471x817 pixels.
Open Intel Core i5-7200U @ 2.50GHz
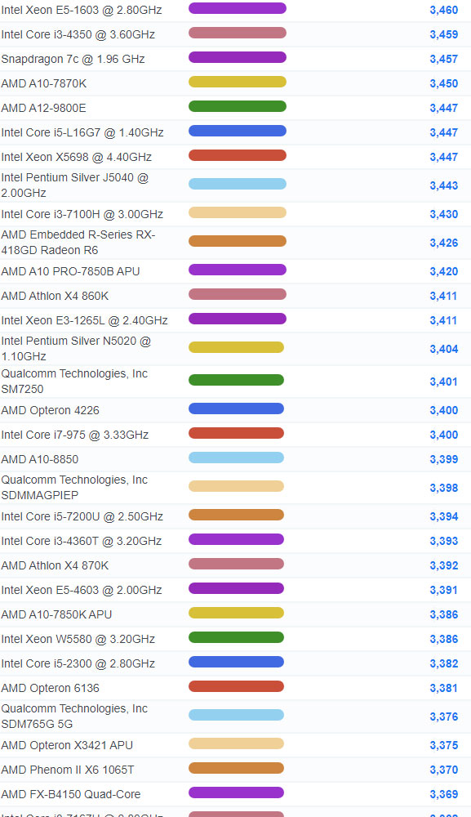click(82, 517)
